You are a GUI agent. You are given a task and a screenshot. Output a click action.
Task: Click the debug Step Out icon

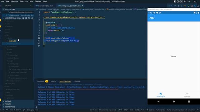(182, 6)
